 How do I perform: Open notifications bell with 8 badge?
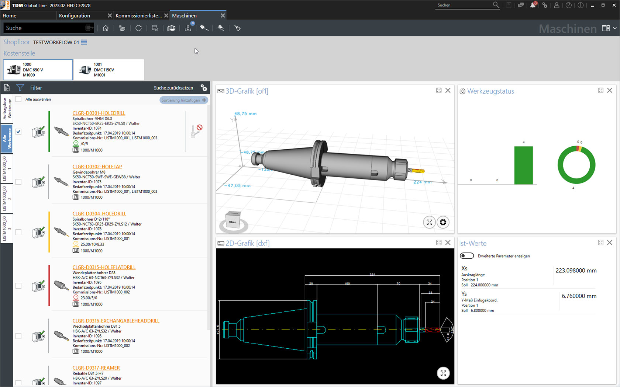tap(533, 5)
